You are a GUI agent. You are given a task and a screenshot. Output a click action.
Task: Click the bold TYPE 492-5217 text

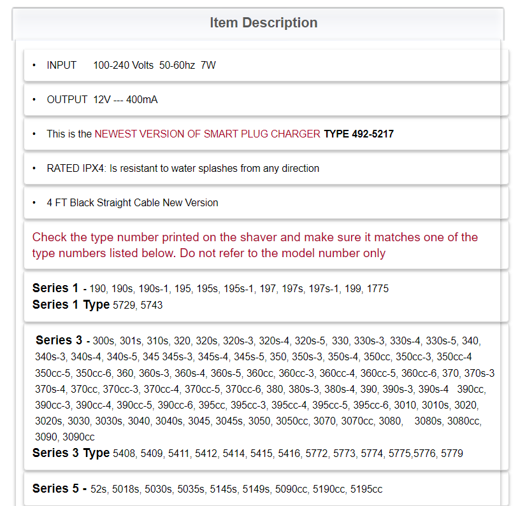359,134
